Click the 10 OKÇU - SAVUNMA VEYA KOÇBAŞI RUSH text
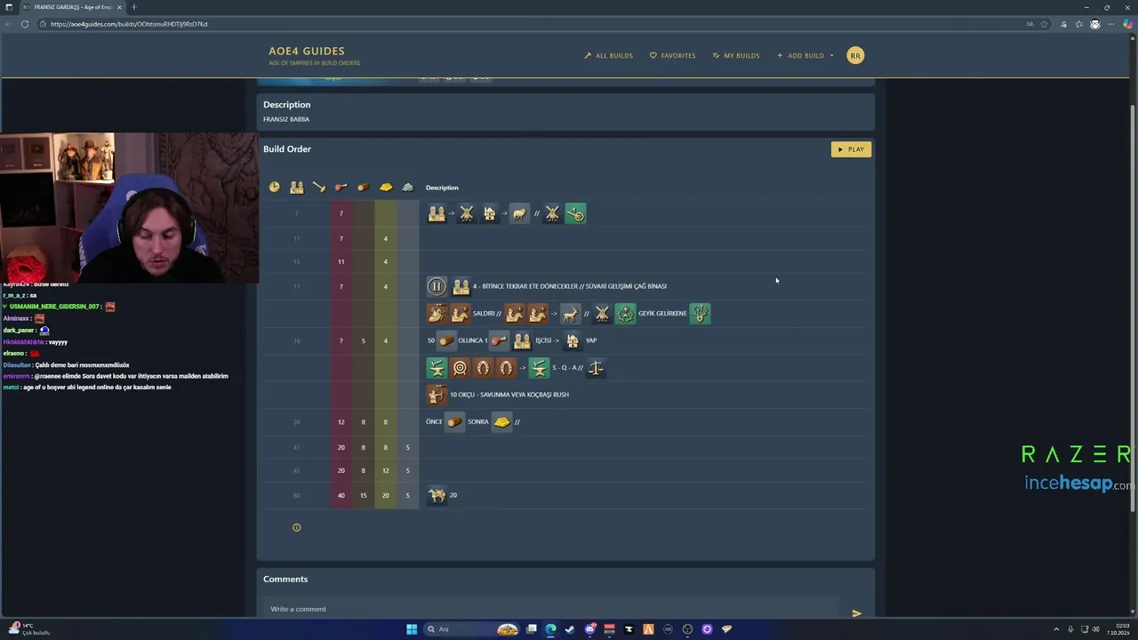The width and height of the screenshot is (1138, 640). click(x=509, y=395)
